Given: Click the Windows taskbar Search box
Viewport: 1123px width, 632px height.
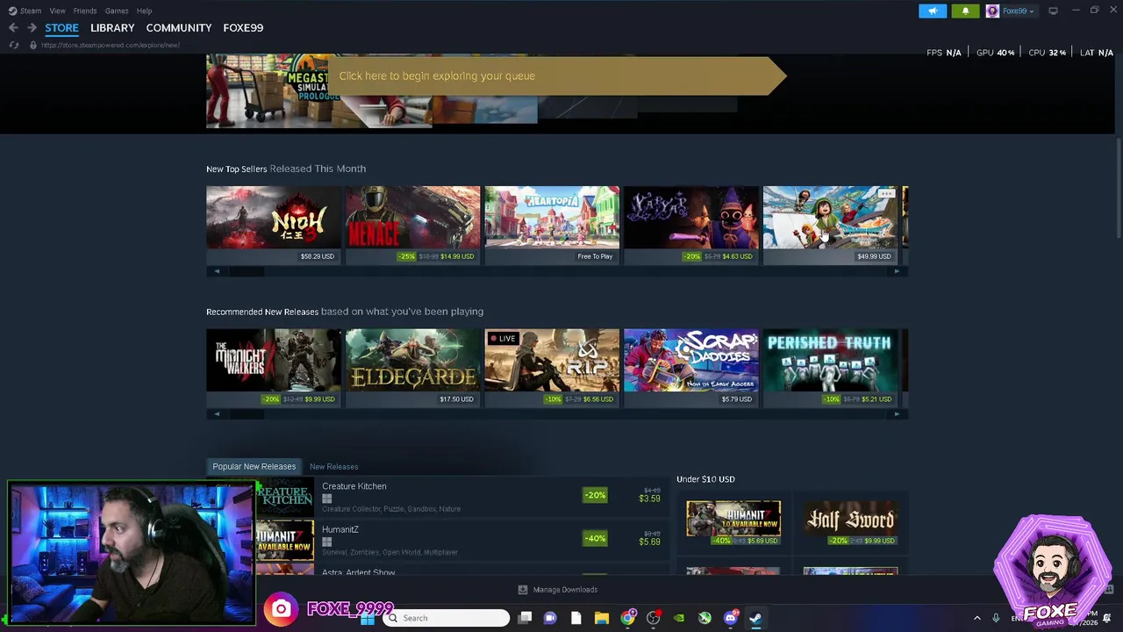Looking at the screenshot, I should coord(447,618).
